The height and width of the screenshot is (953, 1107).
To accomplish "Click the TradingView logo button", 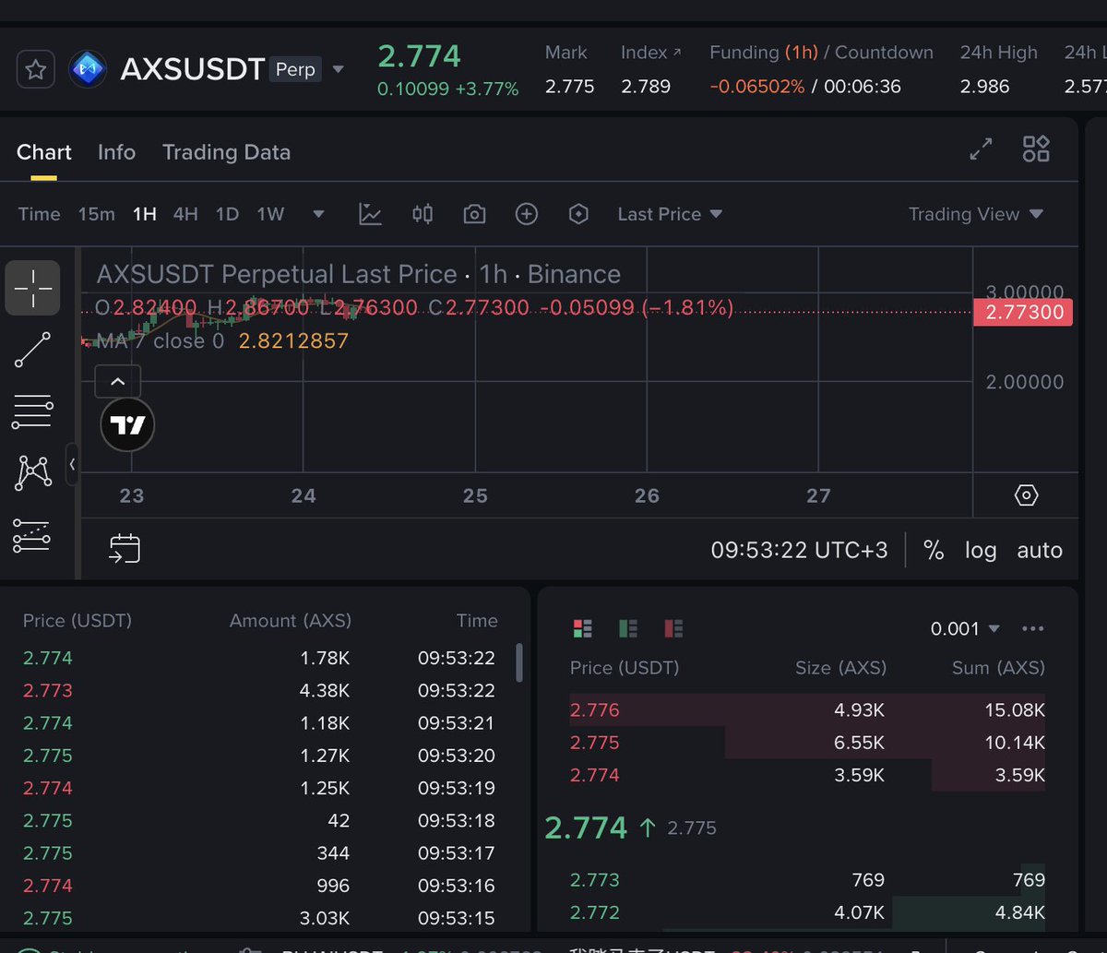I will coord(127,424).
